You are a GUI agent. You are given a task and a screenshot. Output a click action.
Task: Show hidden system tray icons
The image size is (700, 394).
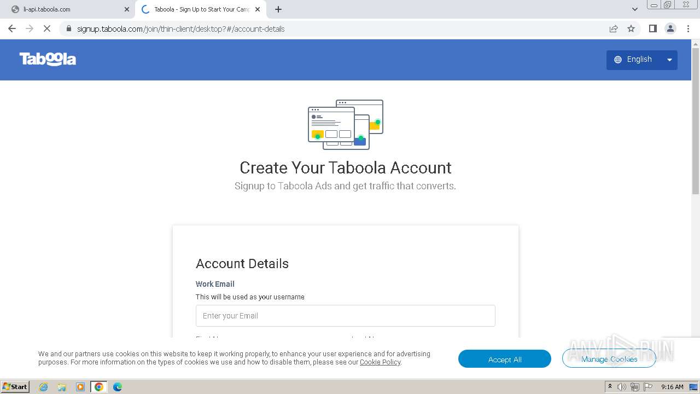tap(610, 387)
